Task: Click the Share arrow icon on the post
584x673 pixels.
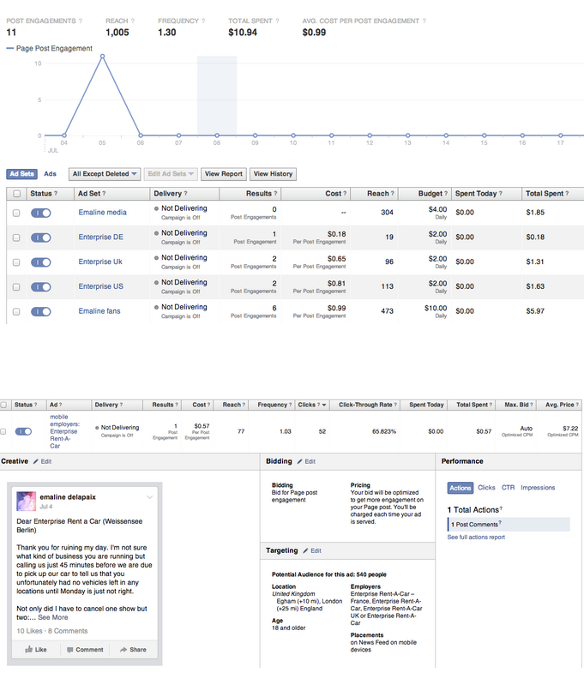Action: [123, 650]
